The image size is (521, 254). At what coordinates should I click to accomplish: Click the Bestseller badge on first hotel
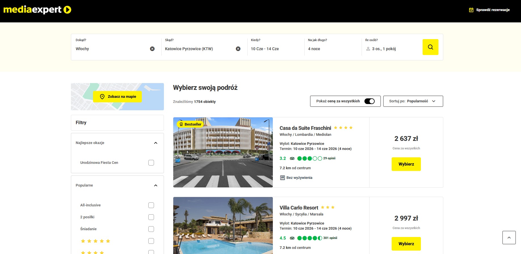(190, 124)
